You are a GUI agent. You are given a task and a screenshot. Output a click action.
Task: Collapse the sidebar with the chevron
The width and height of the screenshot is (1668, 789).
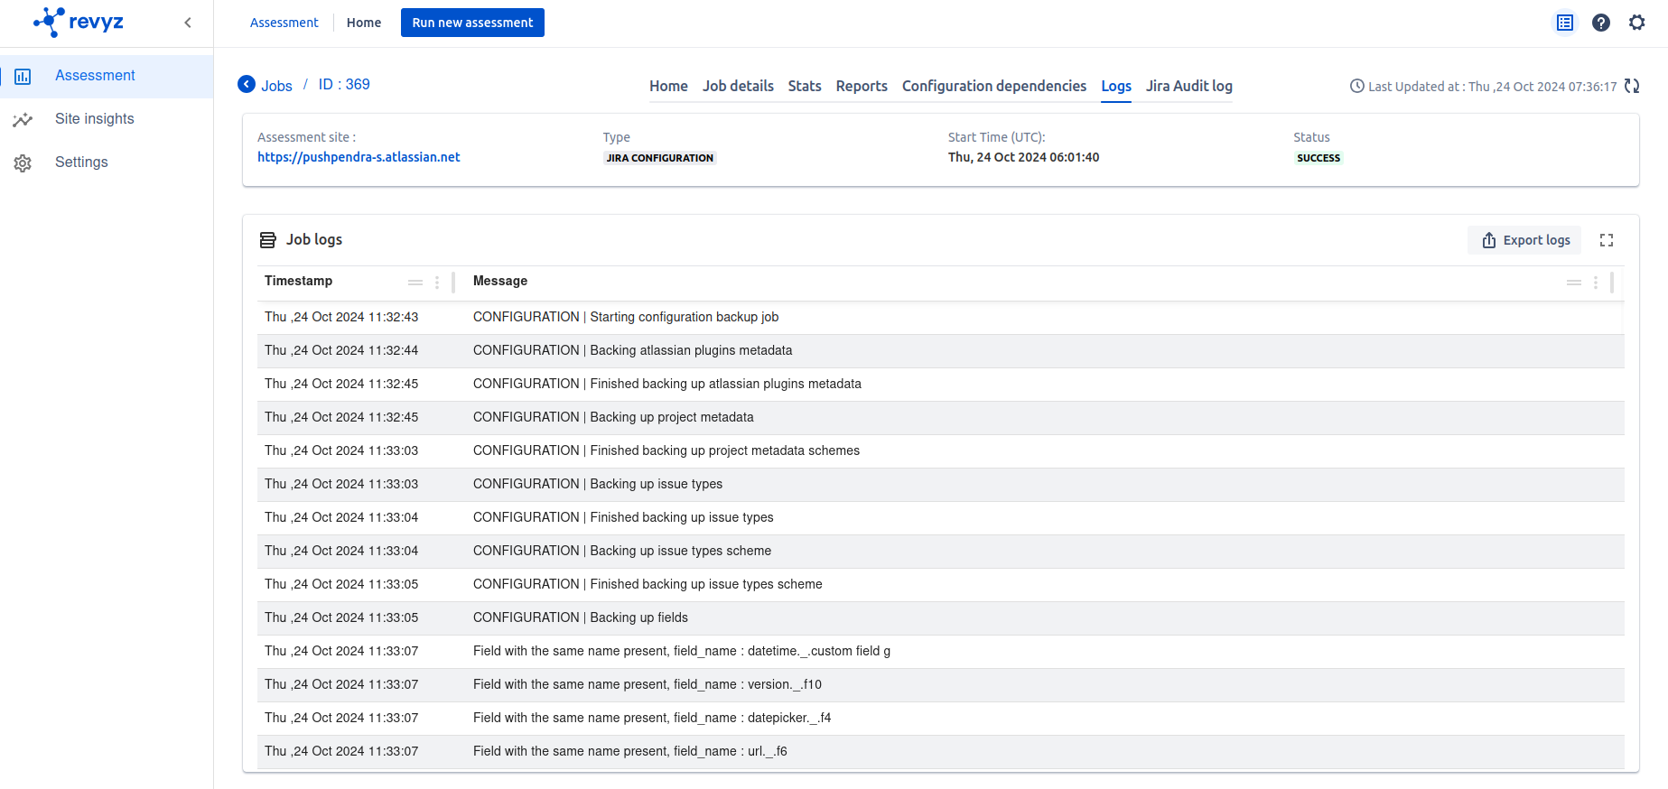click(188, 23)
